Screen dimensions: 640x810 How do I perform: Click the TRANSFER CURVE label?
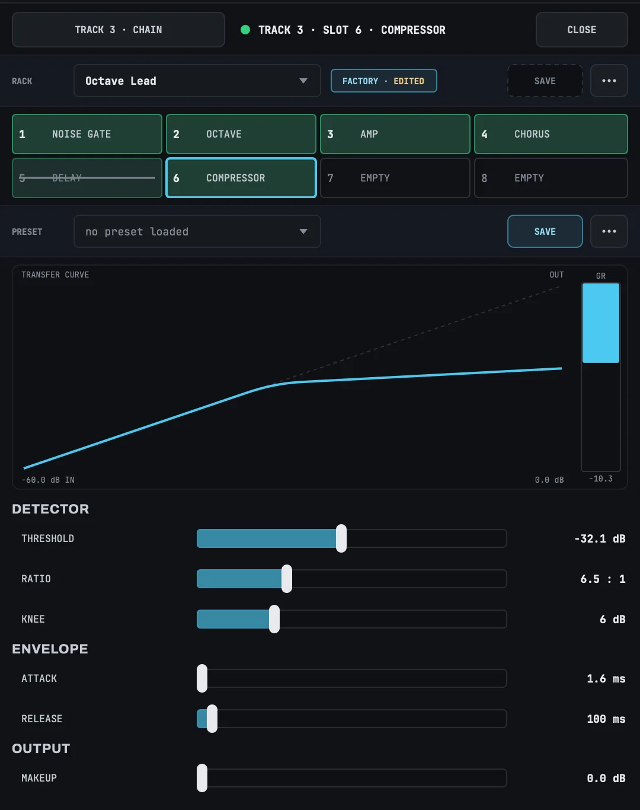(55, 275)
